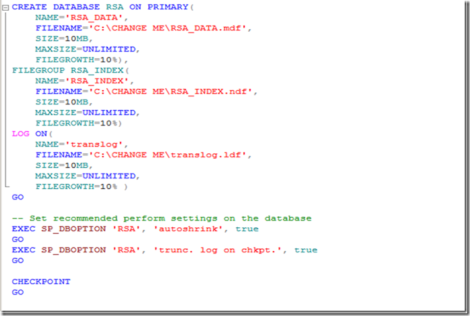Viewport: 470px width, 316px height.
Task: Click the CHECKPOINT statement
Action: [x=41, y=281]
